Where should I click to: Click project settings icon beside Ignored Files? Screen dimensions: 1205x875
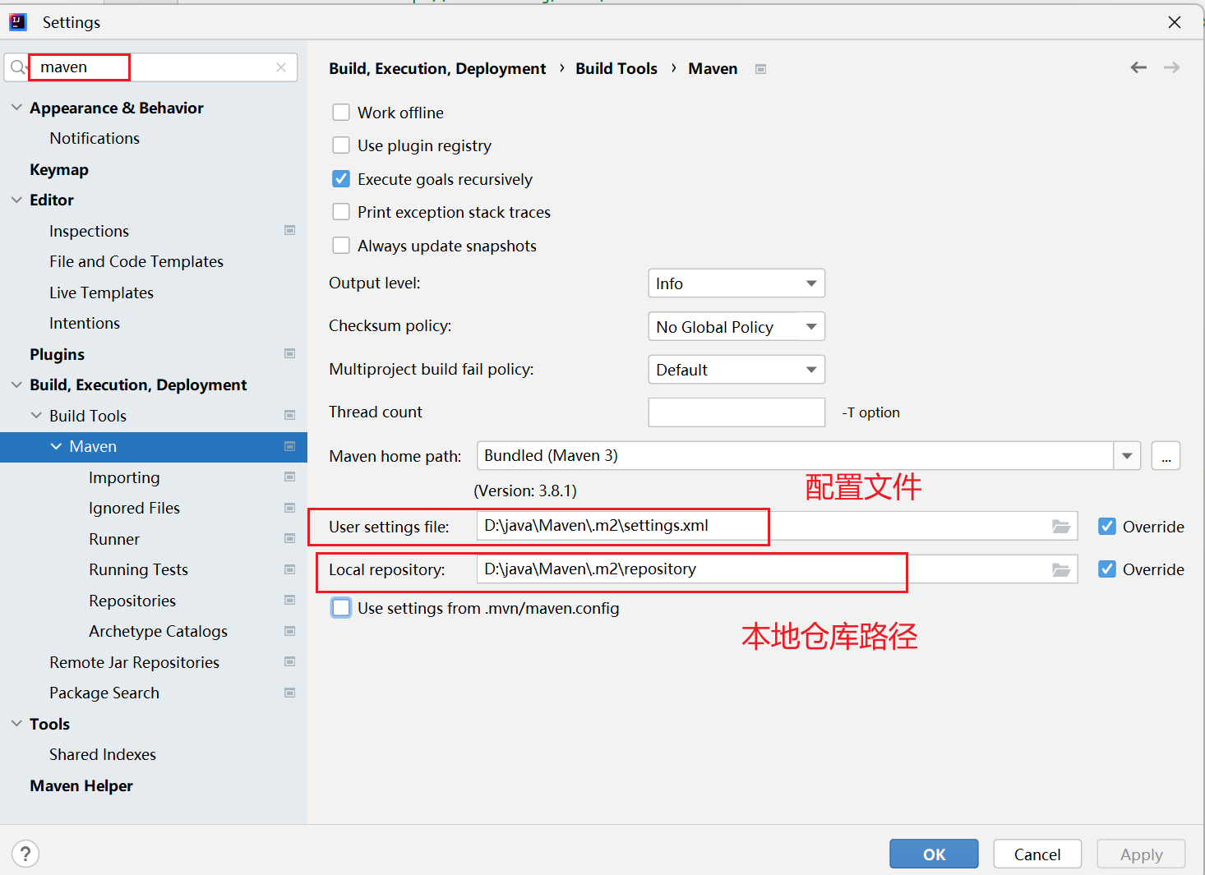tap(290, 508)
